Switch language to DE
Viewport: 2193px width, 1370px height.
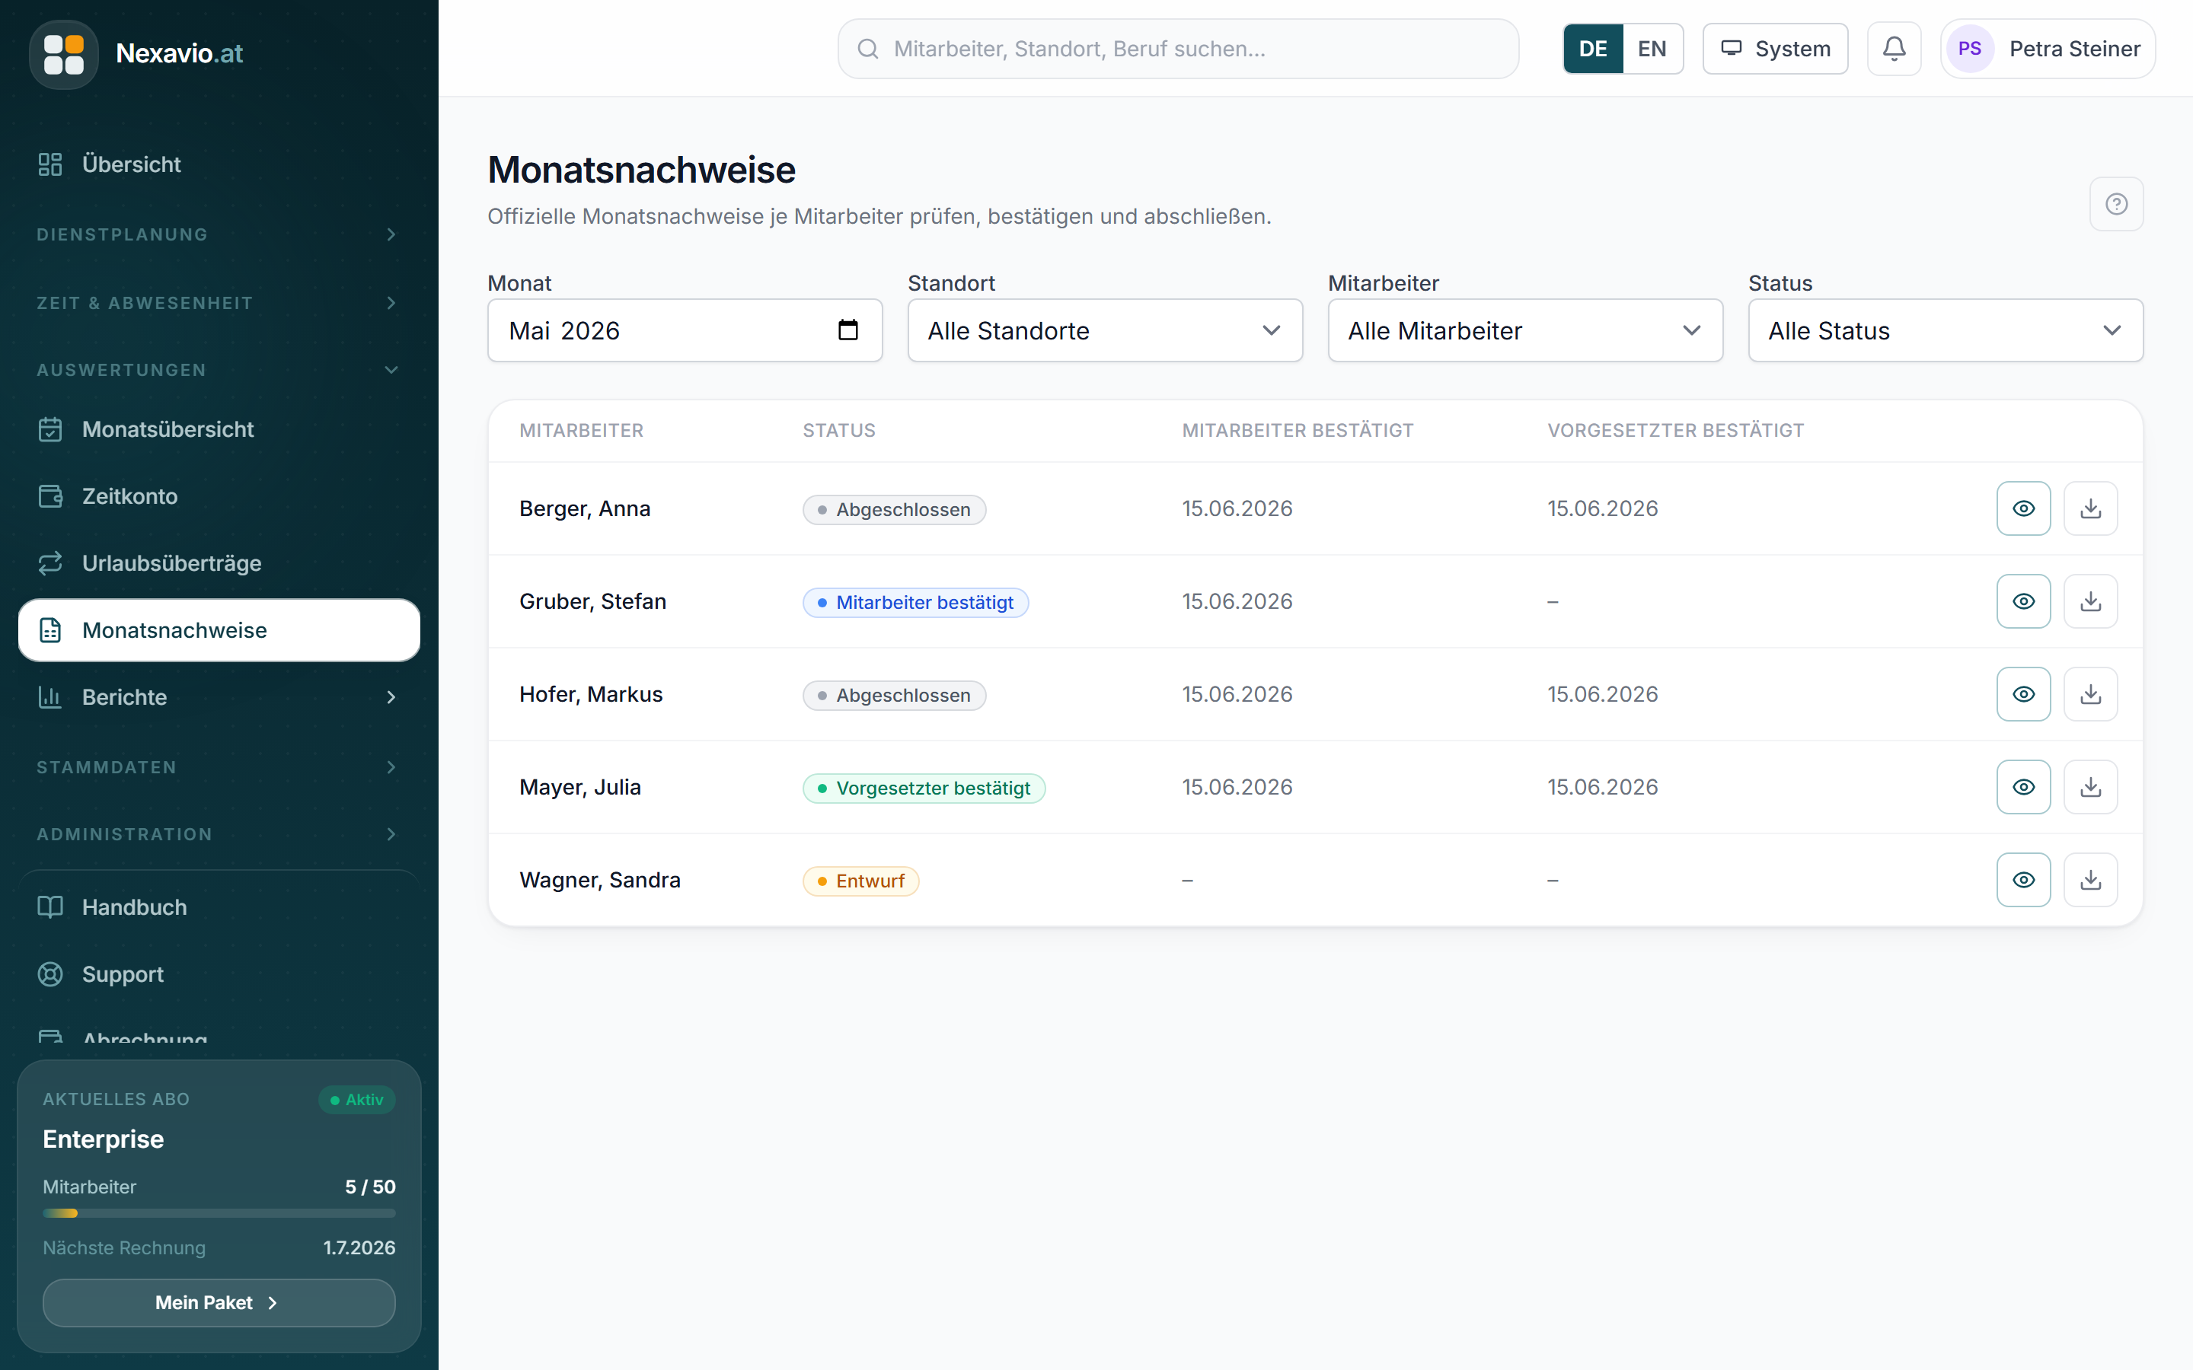click(x=1593, y=49)
